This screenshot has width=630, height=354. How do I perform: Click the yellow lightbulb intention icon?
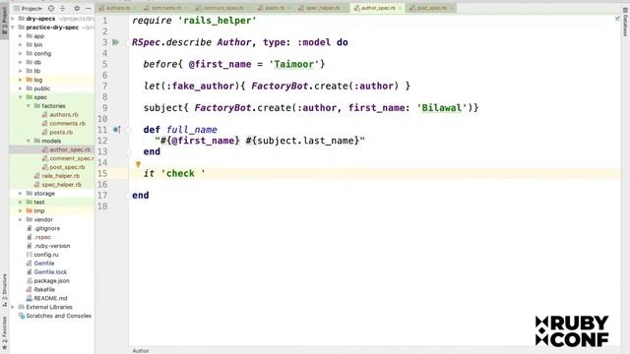(x=138, y=164)
